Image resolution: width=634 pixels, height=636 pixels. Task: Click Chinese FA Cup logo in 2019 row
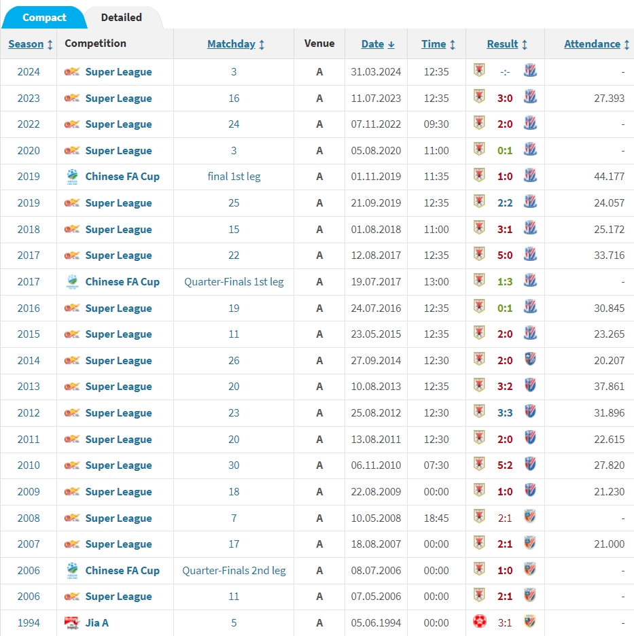pyautogui.click(x=72, y=177)
